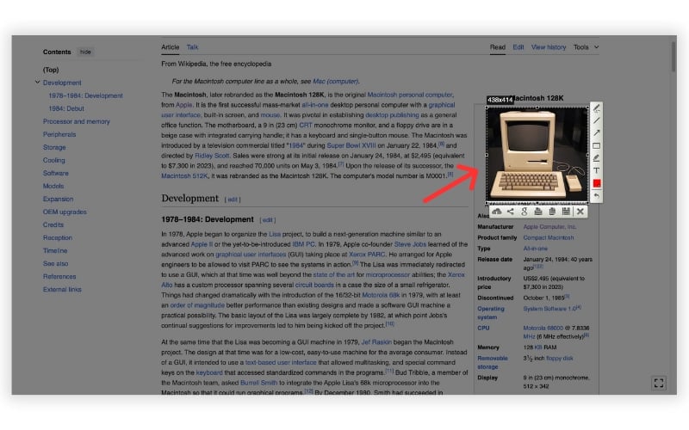Copy the screenshot to clipboard

click(552, 212)
